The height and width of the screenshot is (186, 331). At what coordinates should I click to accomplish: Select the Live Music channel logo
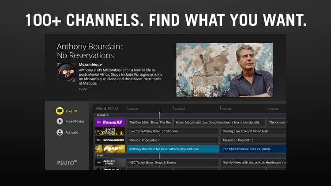pyautogui.click(x=110, y=131)
